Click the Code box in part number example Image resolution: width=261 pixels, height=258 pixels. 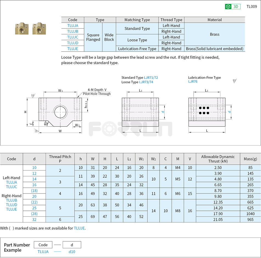(x=43, y=245)
